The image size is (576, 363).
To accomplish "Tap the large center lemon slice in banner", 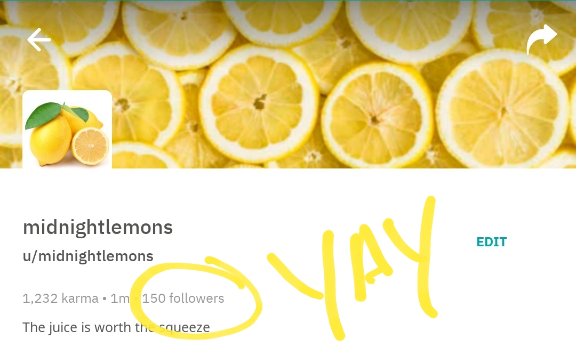I will (259, 104).
